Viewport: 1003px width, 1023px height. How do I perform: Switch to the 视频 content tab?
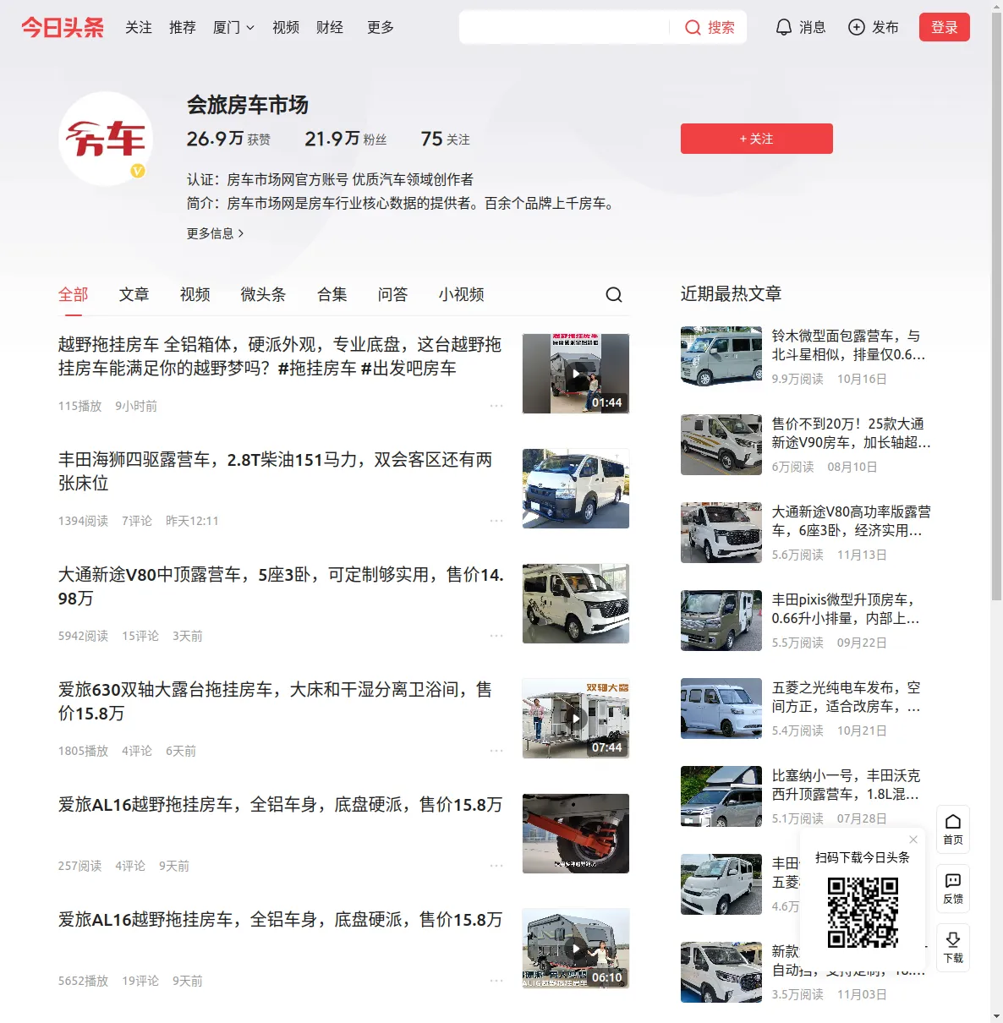[x=195, y=294]
